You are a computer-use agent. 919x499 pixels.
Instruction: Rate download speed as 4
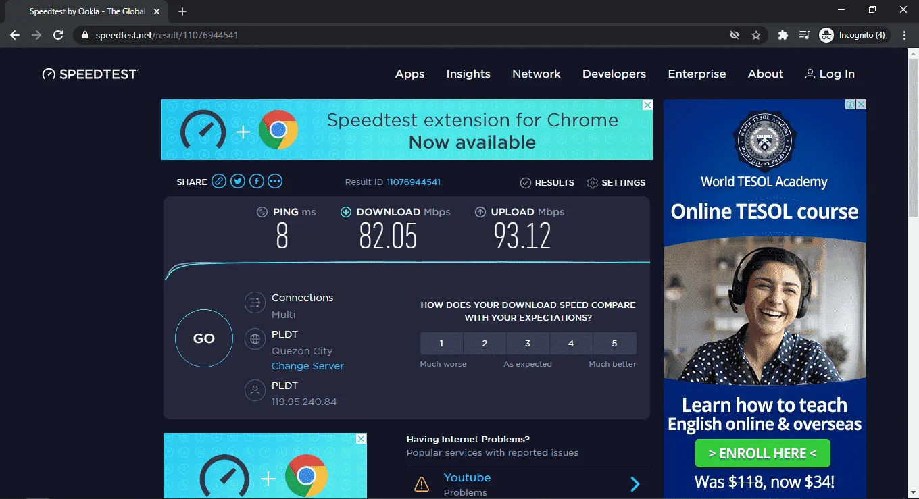tap(571, 344)
